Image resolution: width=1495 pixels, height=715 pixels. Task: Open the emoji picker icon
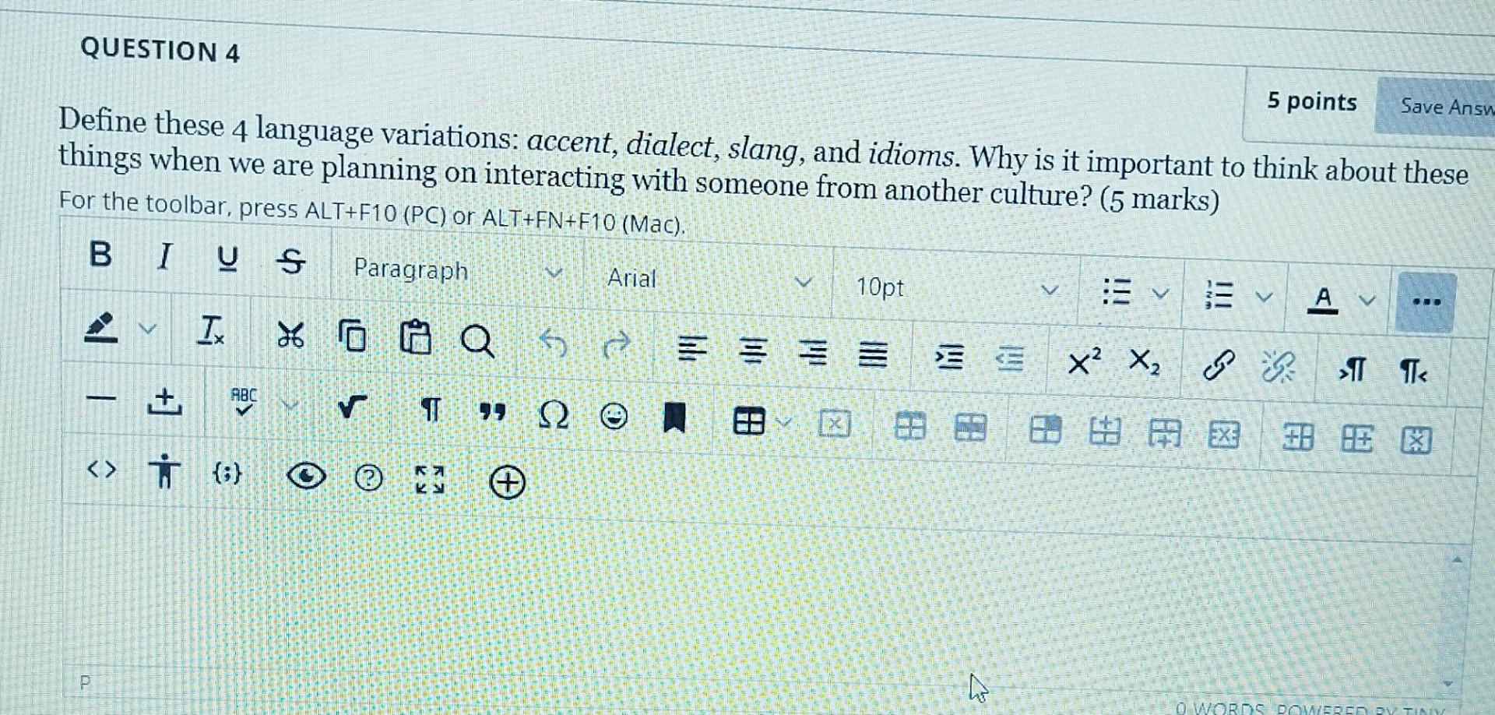614,418
